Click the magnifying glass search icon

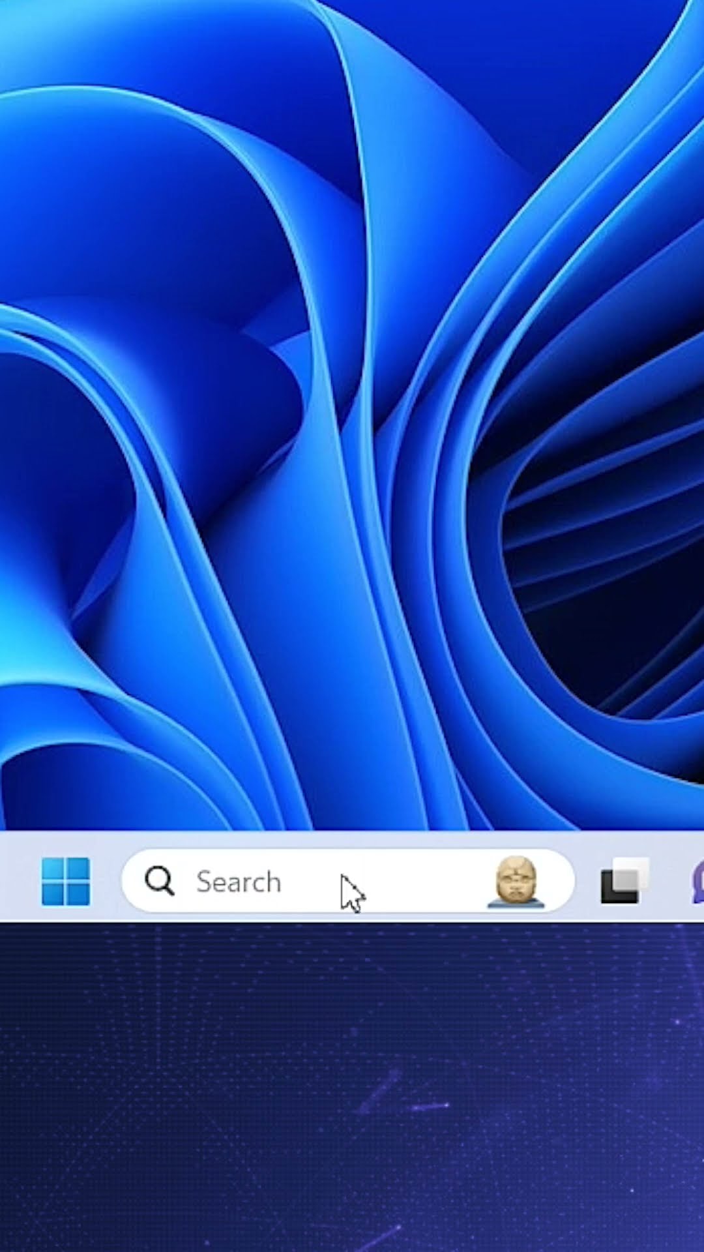[160, 881]
